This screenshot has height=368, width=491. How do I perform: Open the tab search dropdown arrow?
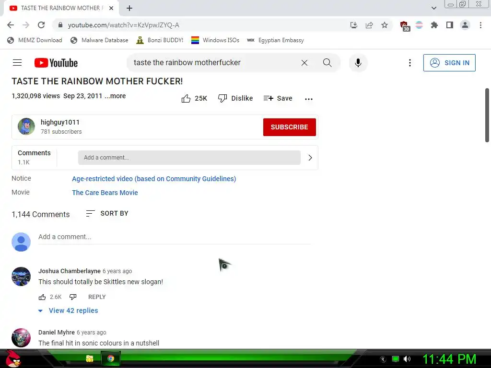433,8
